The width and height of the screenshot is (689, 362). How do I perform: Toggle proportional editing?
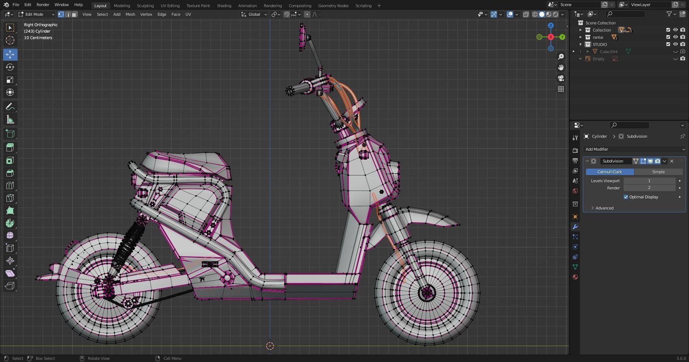point(307,14)
